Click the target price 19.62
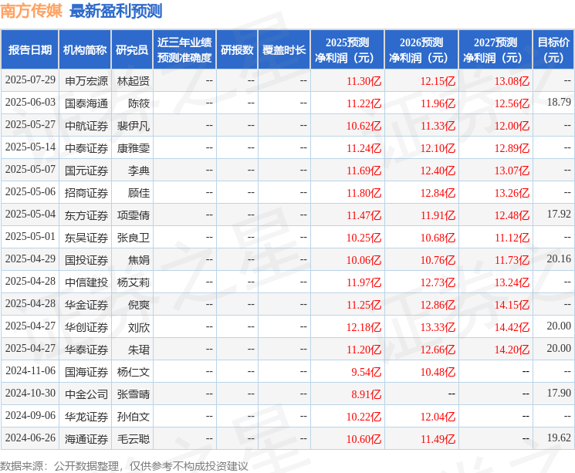The width and height of the screenshot is (575, 473). pos(559,438)
